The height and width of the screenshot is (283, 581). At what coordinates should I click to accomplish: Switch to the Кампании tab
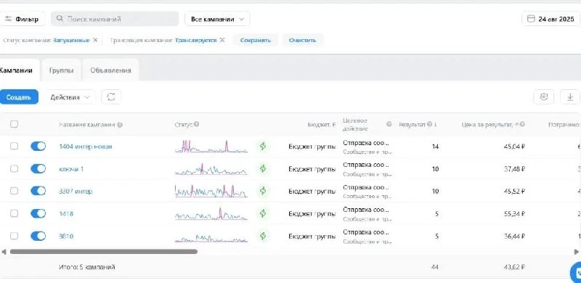pyautogui.click(x=19, y=70)
